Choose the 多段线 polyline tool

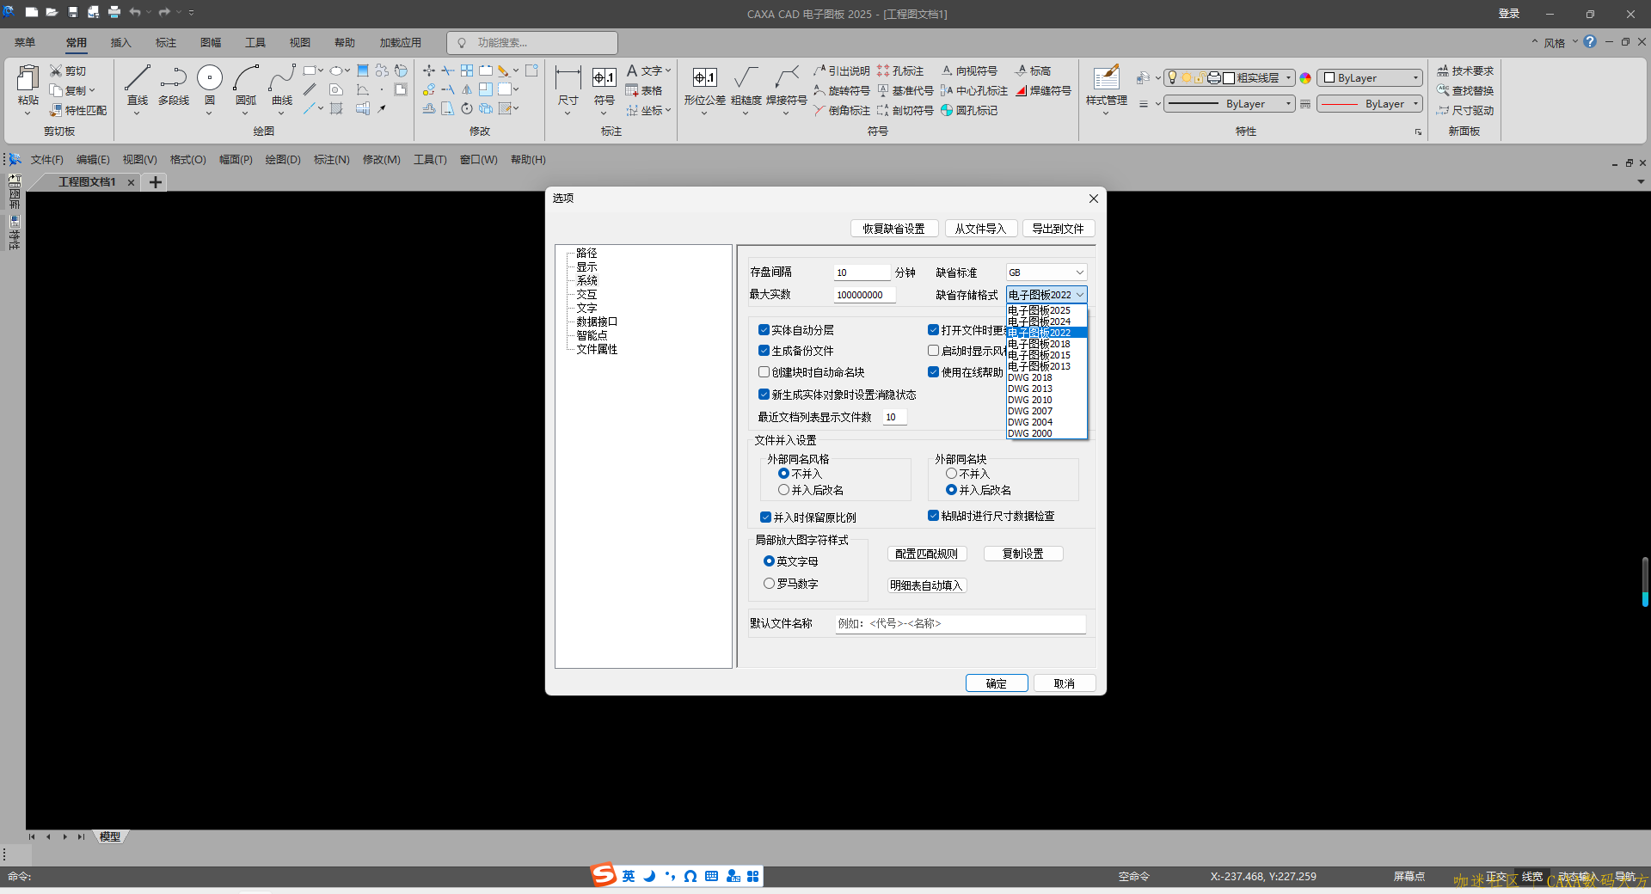174,86
